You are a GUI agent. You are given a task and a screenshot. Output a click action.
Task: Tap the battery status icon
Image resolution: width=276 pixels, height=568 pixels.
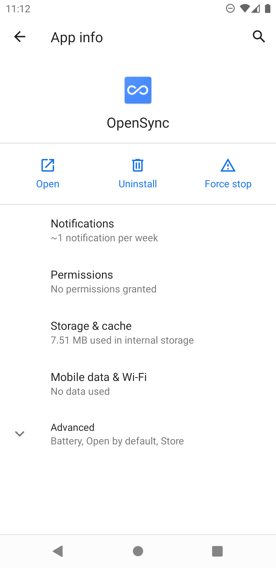point(268,9)
